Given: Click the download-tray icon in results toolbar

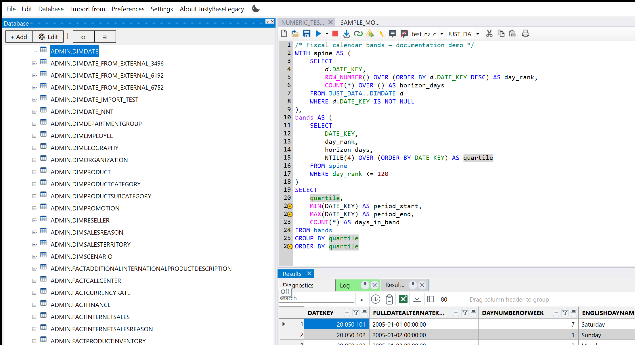Looking at the screenshot, I should [417, 299].
